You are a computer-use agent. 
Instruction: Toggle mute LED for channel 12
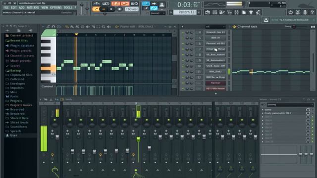(183, 77)
